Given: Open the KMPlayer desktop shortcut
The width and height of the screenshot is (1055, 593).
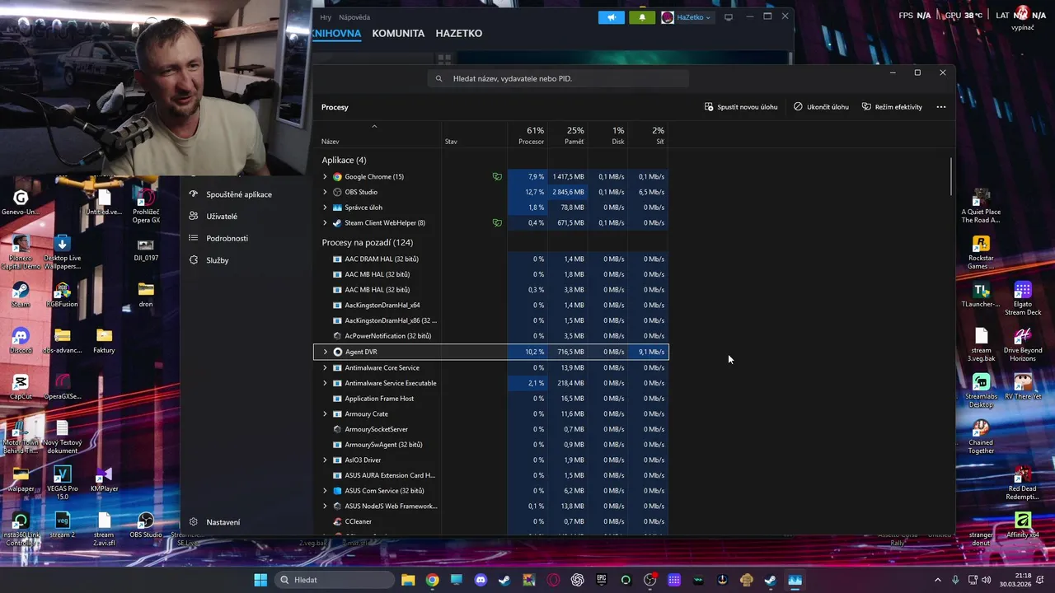Looking at the screenshot, I should (104, 479).
